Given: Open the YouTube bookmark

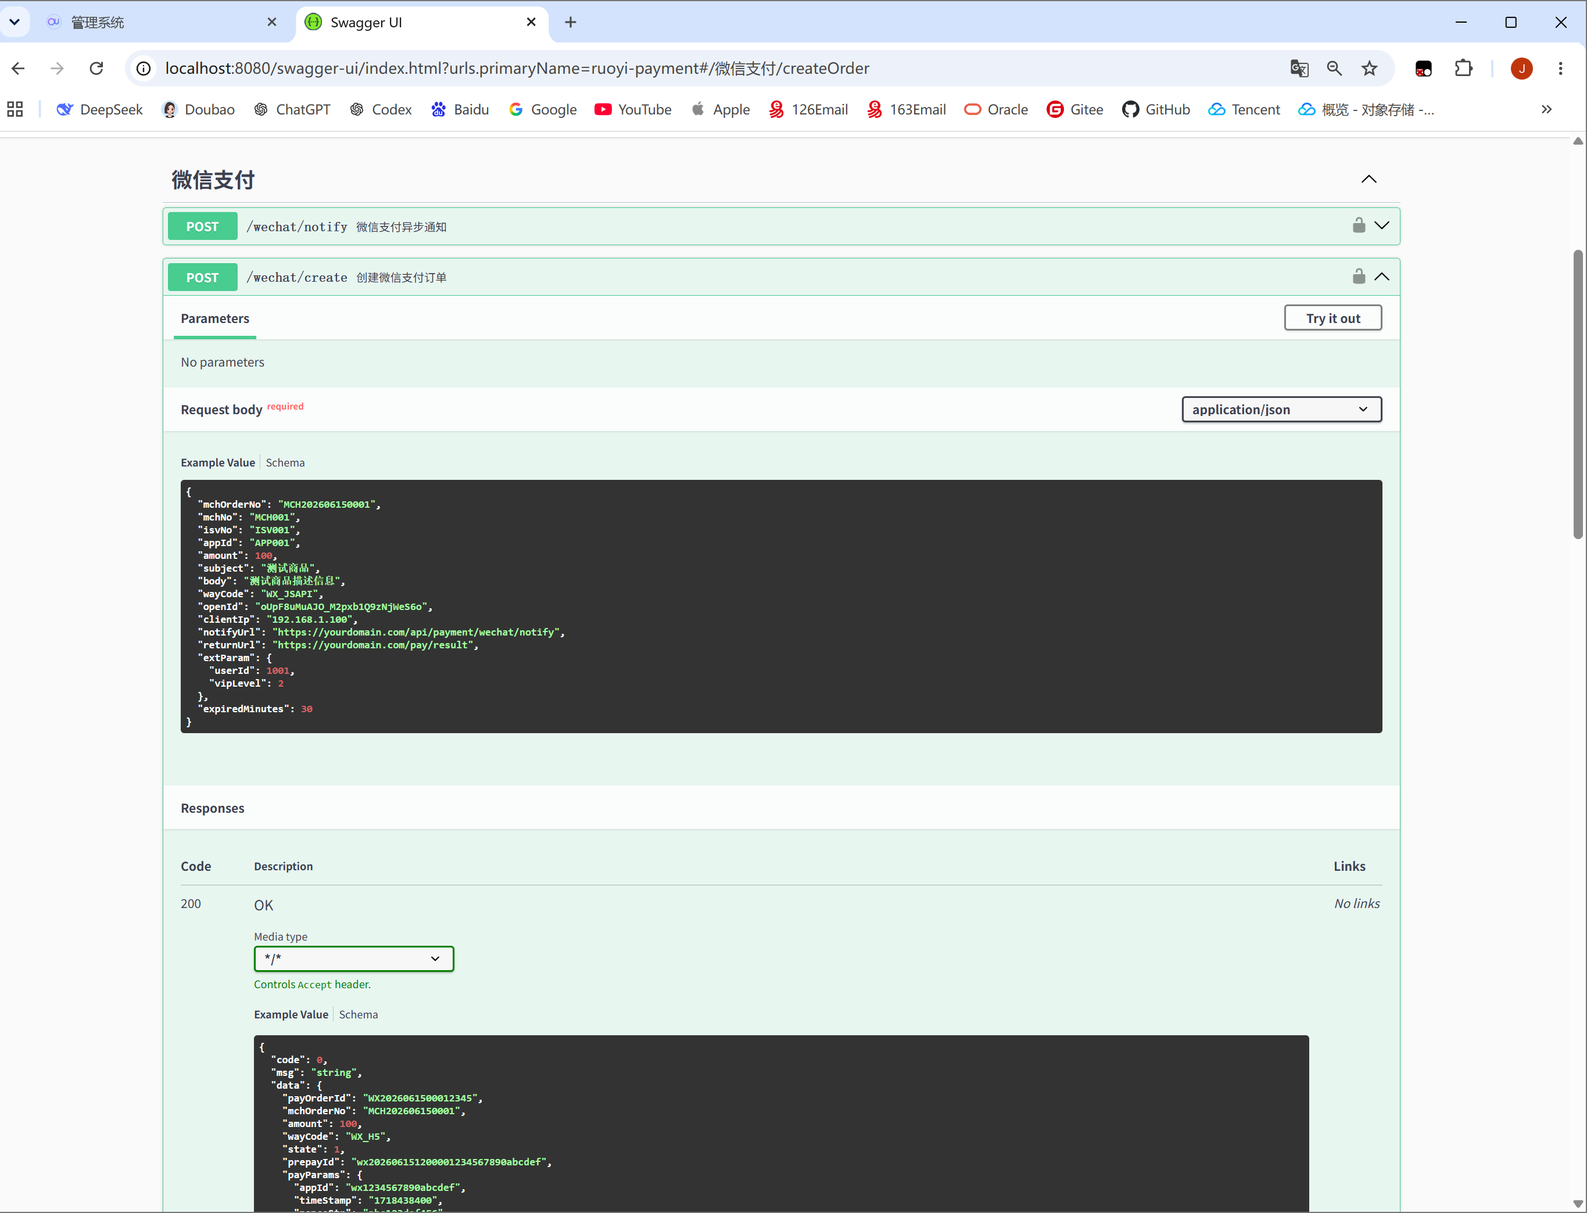Looking at the screenshot, I should (x=633, y=110).
